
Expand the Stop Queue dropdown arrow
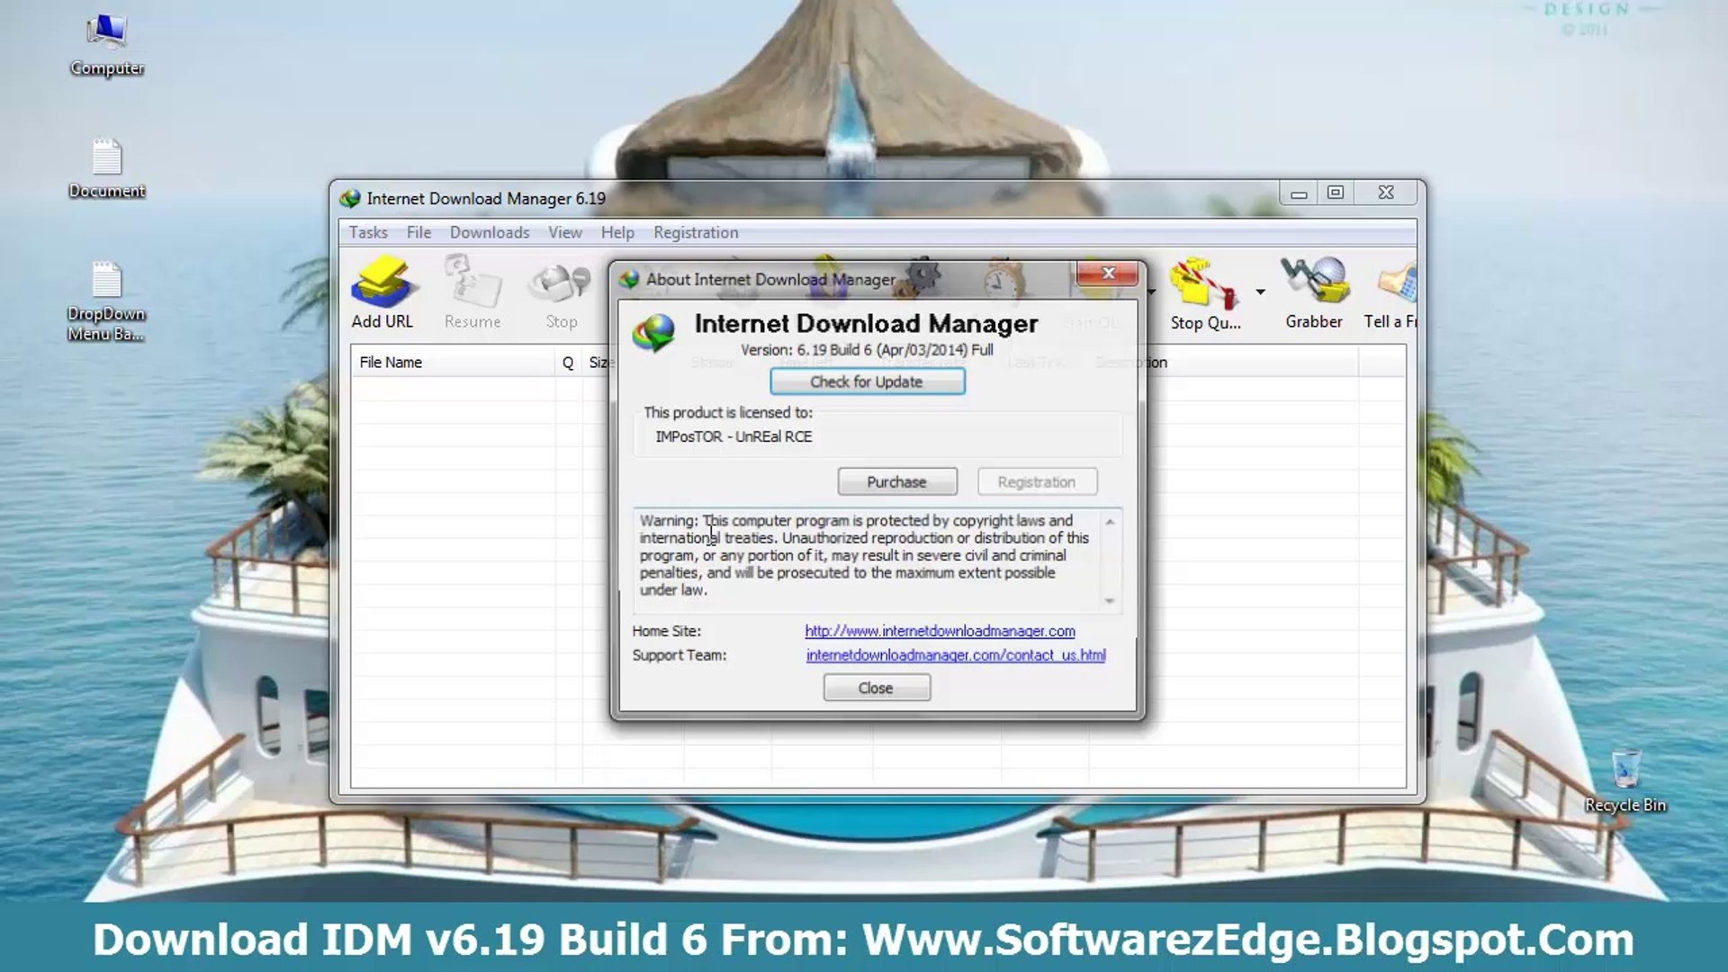[x=1260, y=292]
